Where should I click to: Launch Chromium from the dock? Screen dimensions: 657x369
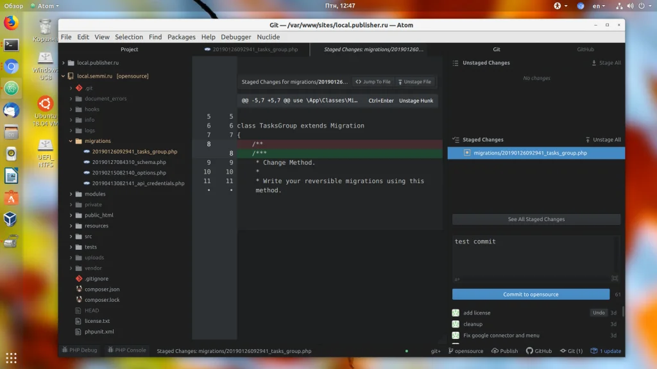pyautogui.click(x=12, y=67)
